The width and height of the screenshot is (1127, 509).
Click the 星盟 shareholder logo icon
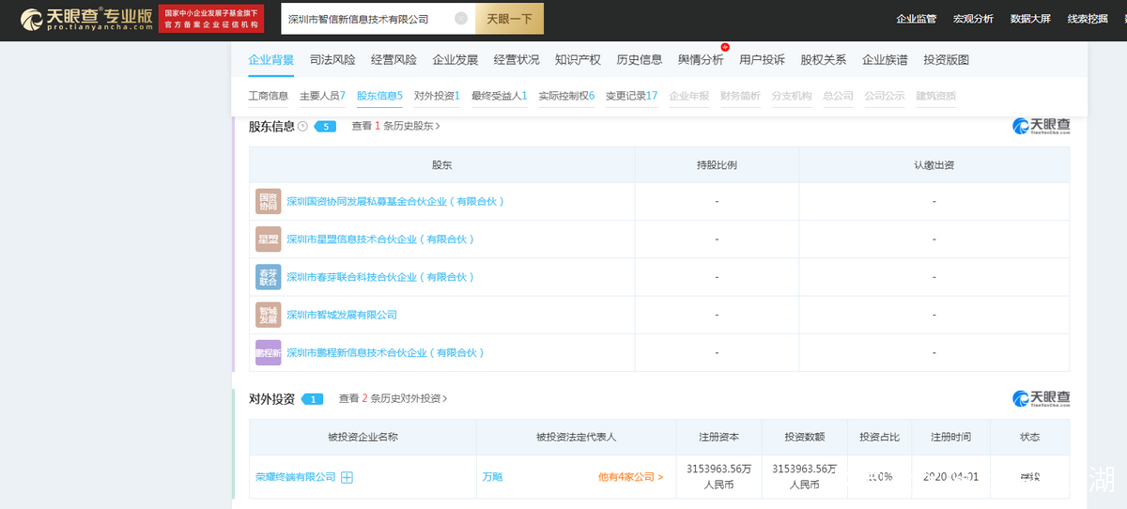pos(268,239)
